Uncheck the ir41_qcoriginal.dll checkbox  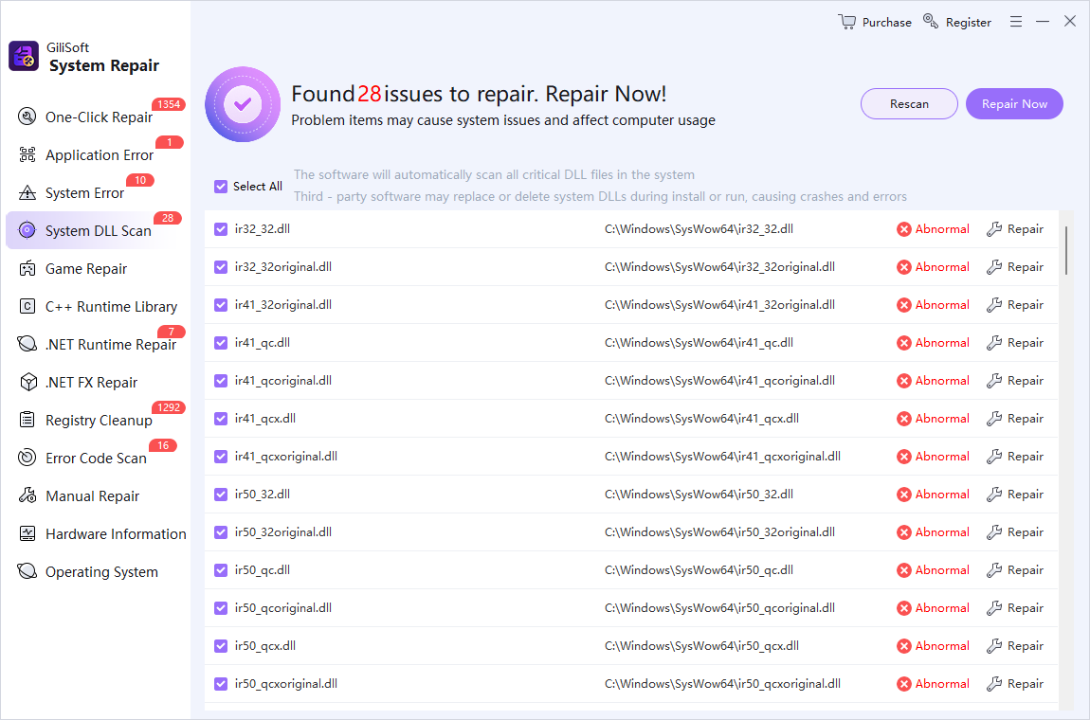(220, 380)
